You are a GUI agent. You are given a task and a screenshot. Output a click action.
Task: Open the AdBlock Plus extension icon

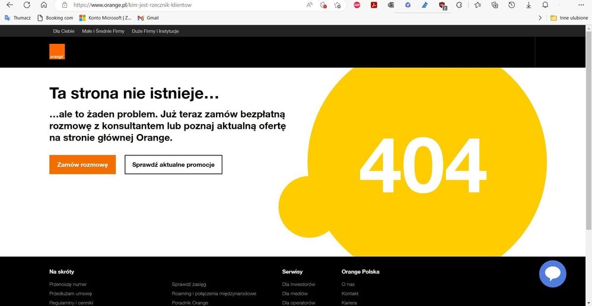pos(357,5)
